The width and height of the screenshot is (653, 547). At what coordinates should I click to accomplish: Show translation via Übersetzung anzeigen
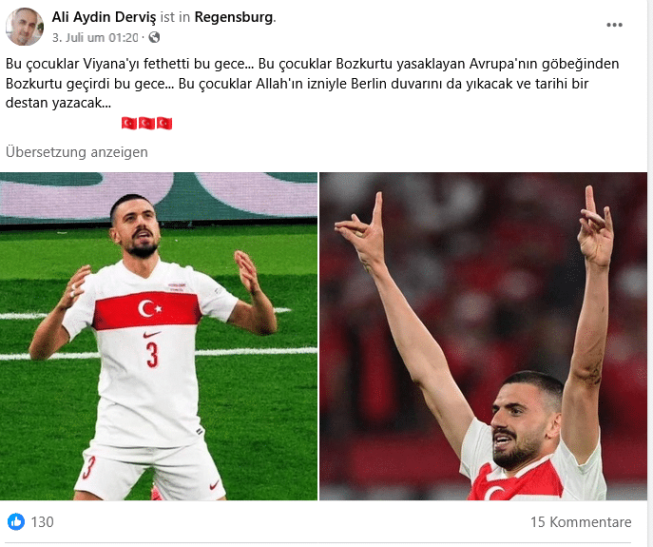pyautogui.click(x=77, y=152)
